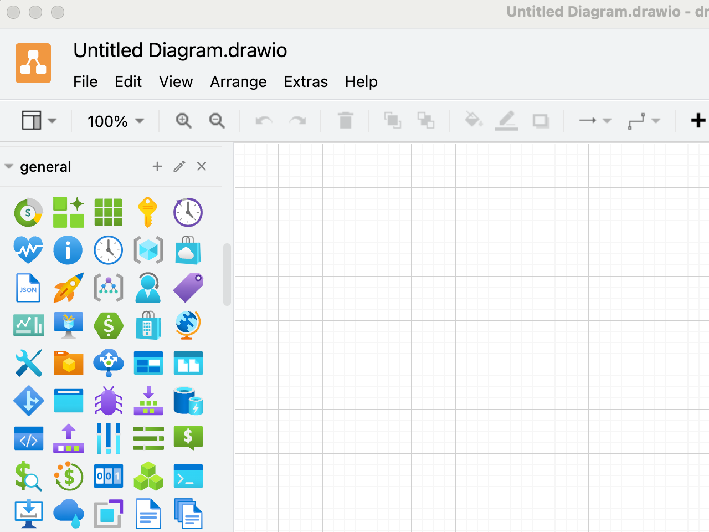
Task: Select the cost donut chart dollar icon
Action: click(28, 212)
